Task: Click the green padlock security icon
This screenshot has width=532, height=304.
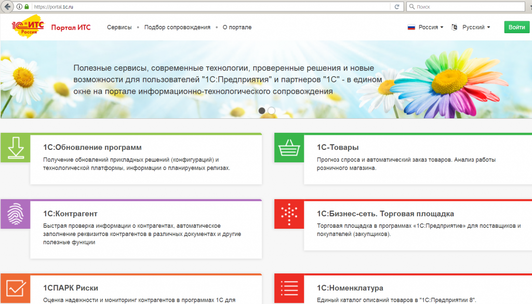Action: click(27, 7)
